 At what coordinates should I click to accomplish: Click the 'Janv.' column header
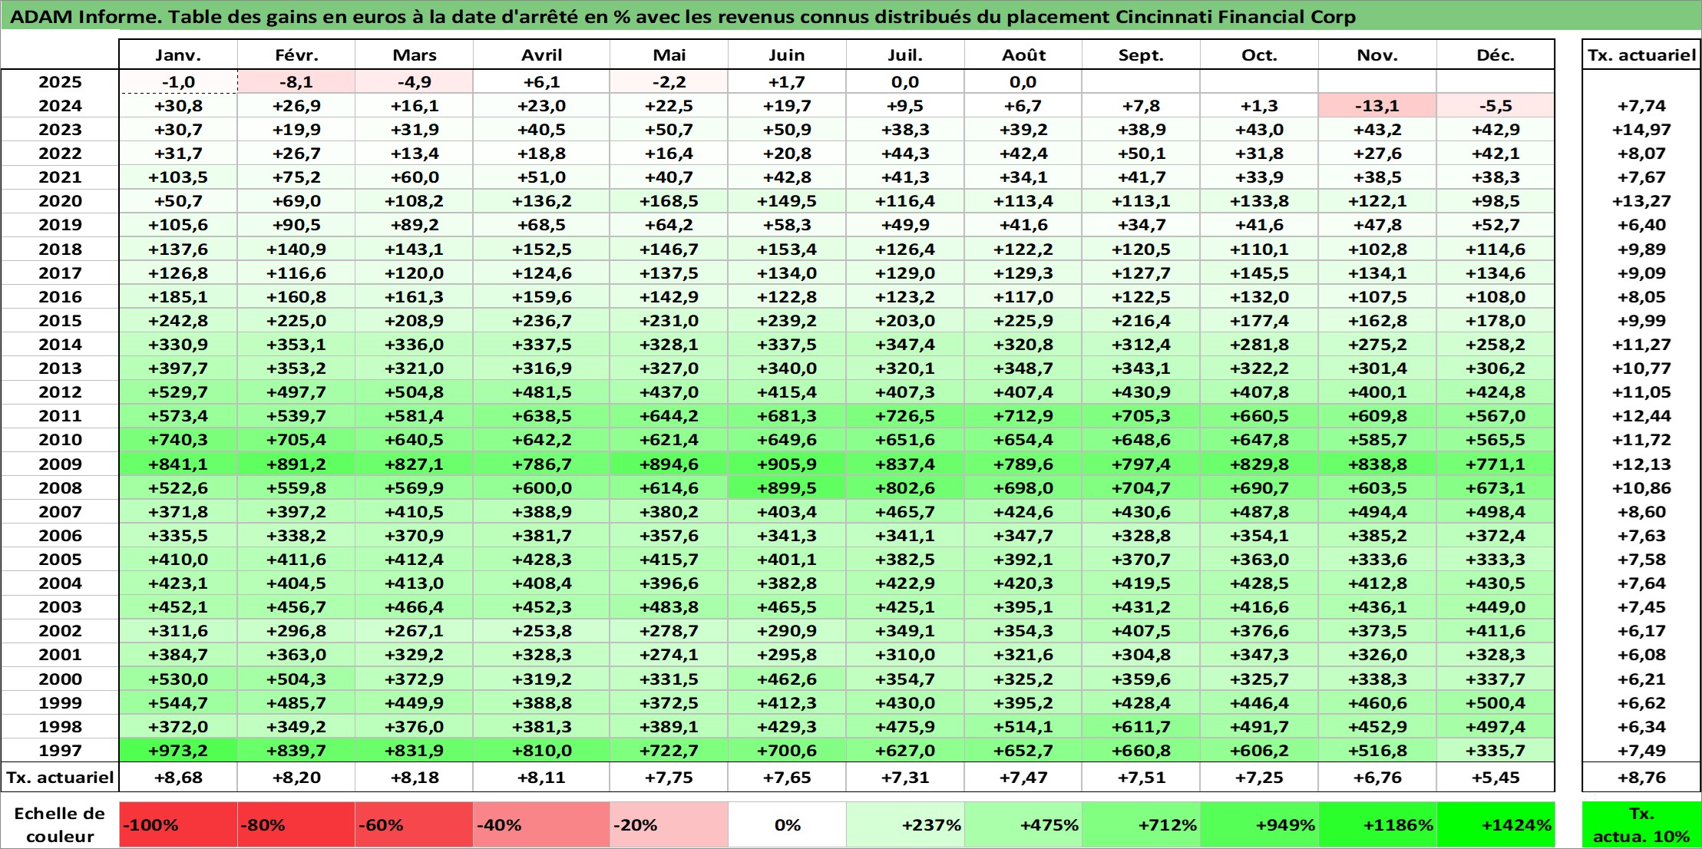[x=178, y=55]
